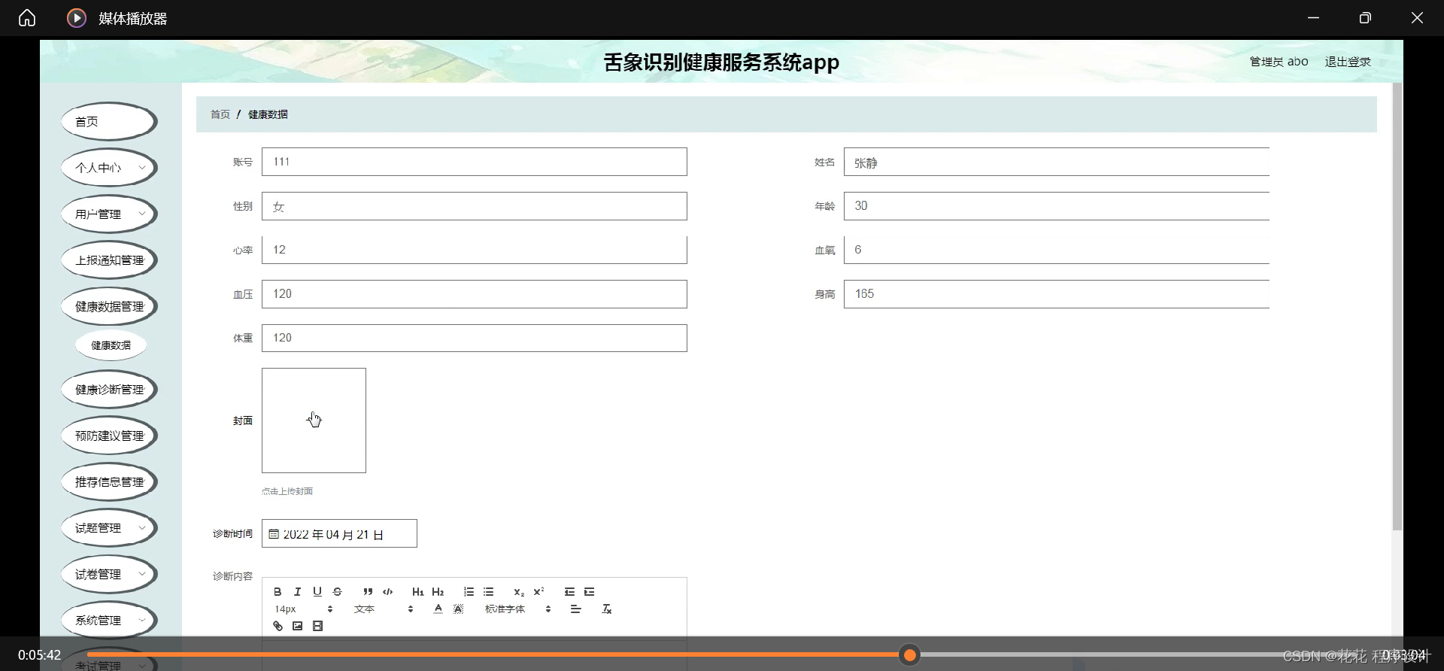
Task: Click the 心率 input field
Action: click(x=475, y=250)
